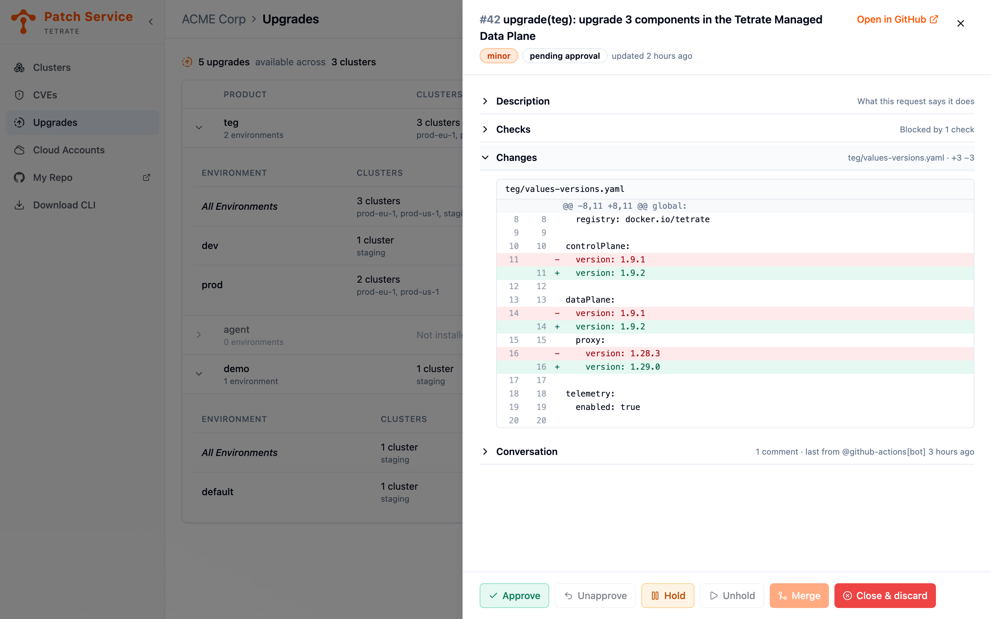This screenshot has width=991, height=619.
Task: Click the My Repo GitHub icon
Action: click(x=19, y=177)
